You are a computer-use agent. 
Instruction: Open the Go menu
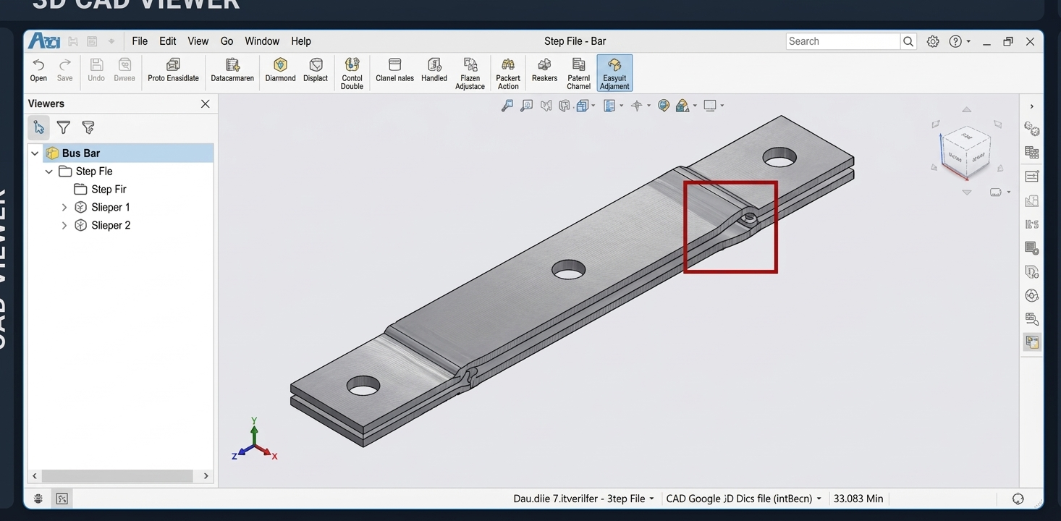coord(227,41)
